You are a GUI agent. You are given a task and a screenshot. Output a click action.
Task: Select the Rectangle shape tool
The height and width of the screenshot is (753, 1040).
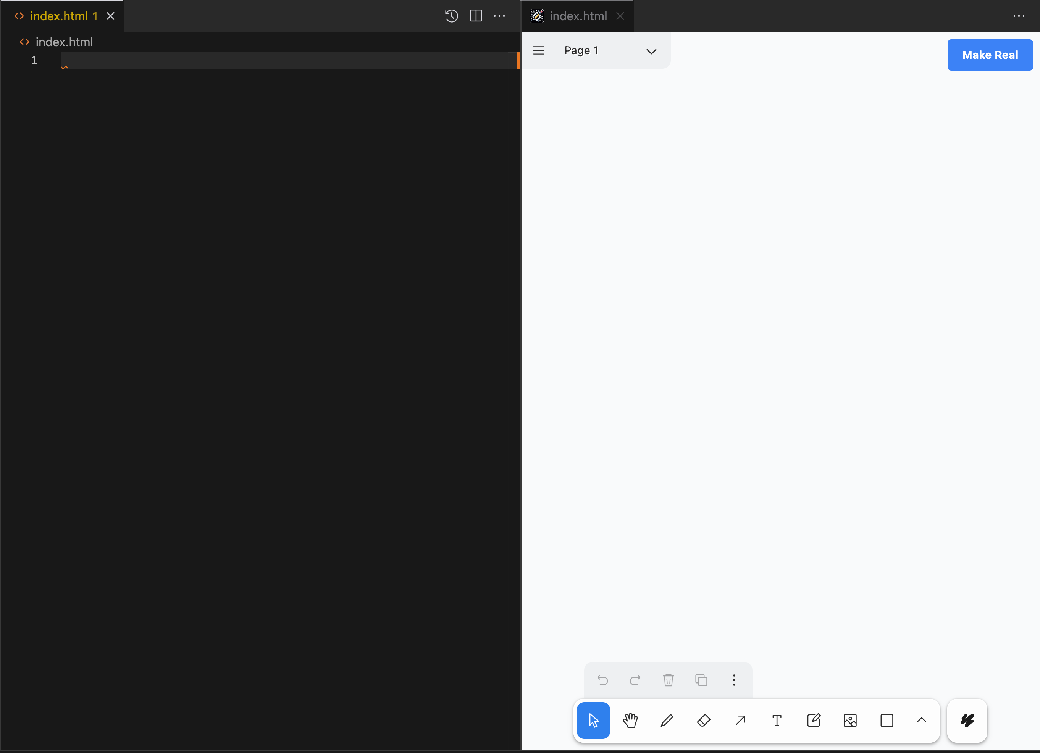pos(887,721)
